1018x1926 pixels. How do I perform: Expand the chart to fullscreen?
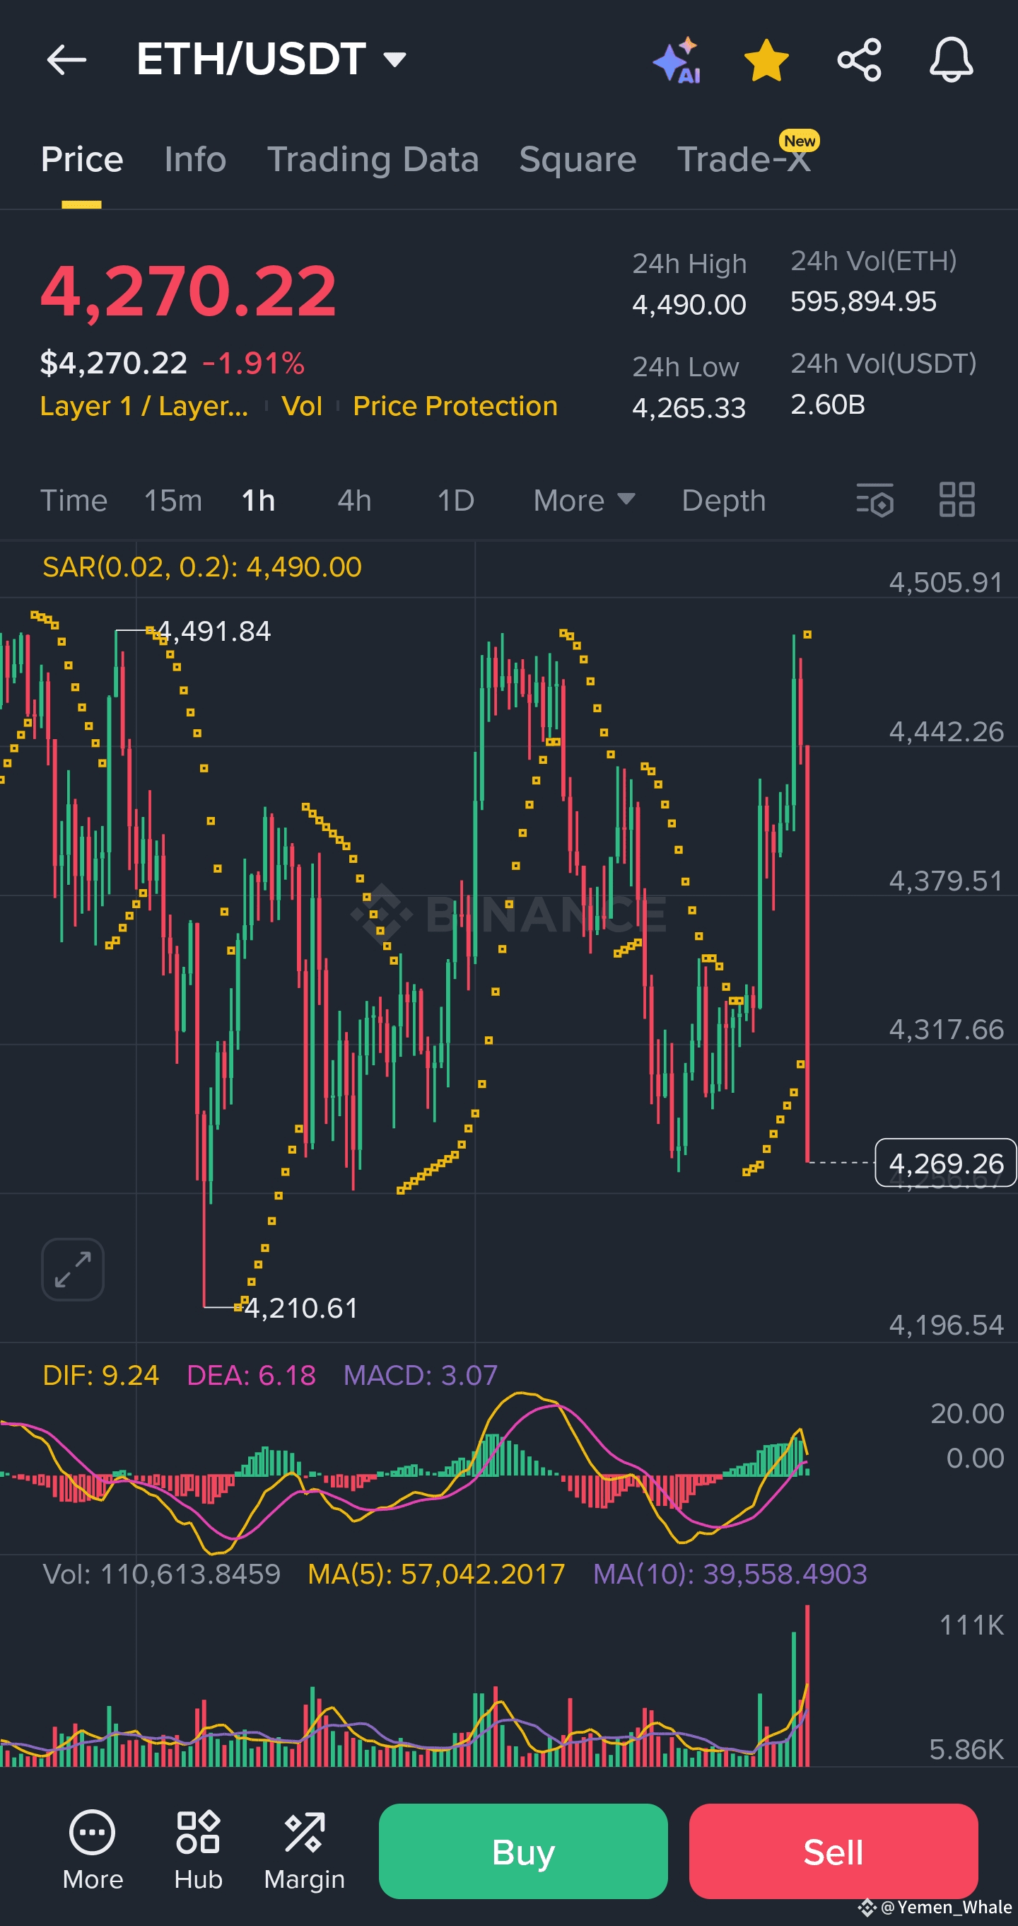coord(73,1270)
